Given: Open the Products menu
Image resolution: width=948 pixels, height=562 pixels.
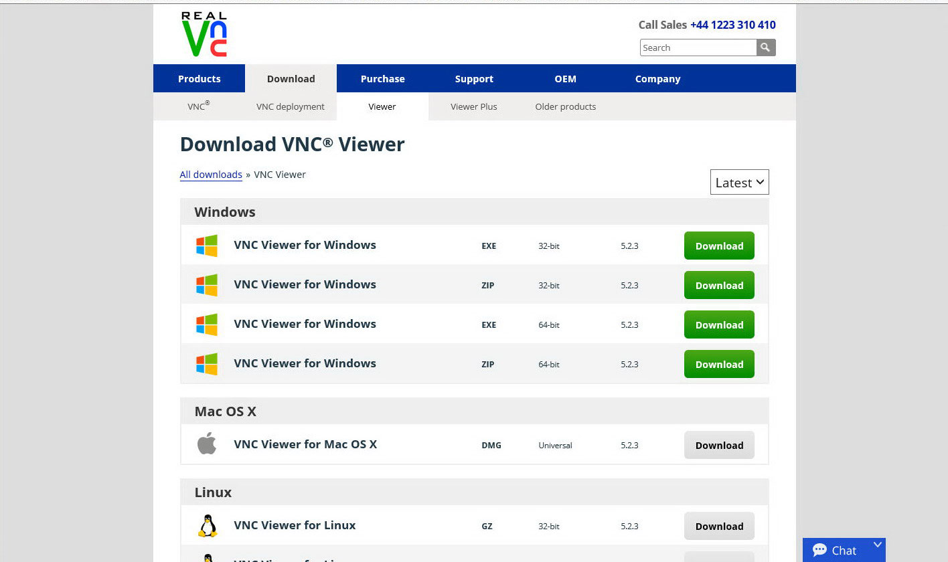Looking at the screenshot, I should coord(199,78).
